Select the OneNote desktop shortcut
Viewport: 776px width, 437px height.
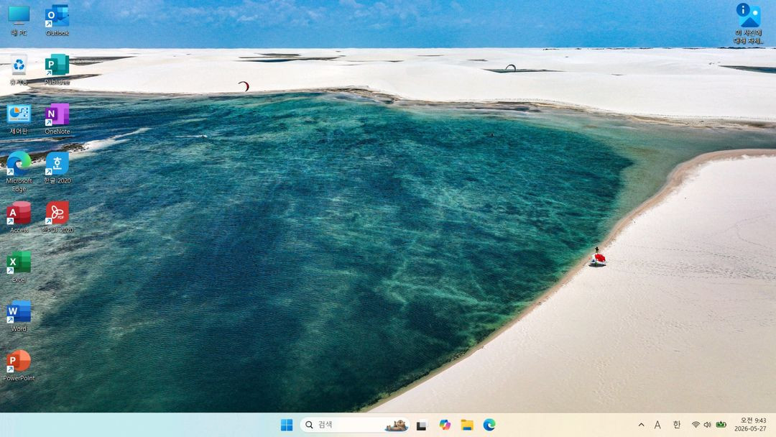(x=57, y=119)
